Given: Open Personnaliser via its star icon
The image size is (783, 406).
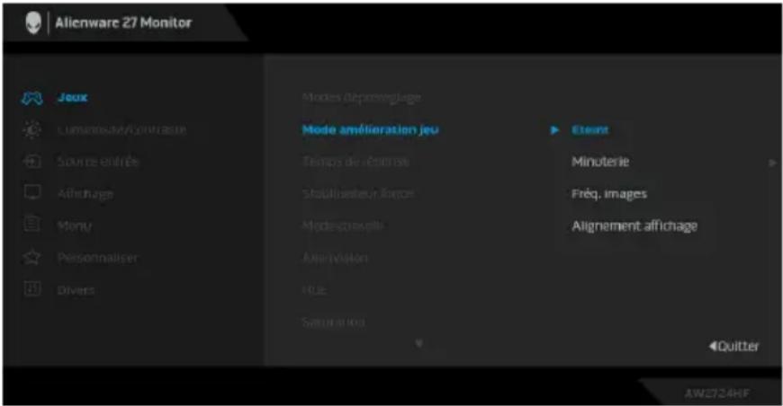Looking at the screenshot, I should coord(32,257).
